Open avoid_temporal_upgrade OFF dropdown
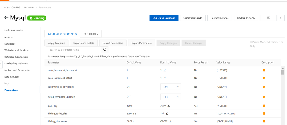 (x=170, y=97)
